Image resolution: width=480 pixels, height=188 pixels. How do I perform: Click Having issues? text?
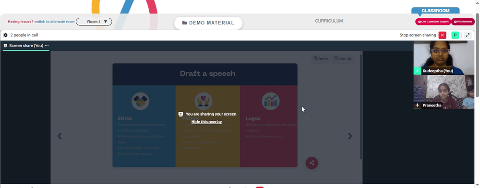pos(21,22)
